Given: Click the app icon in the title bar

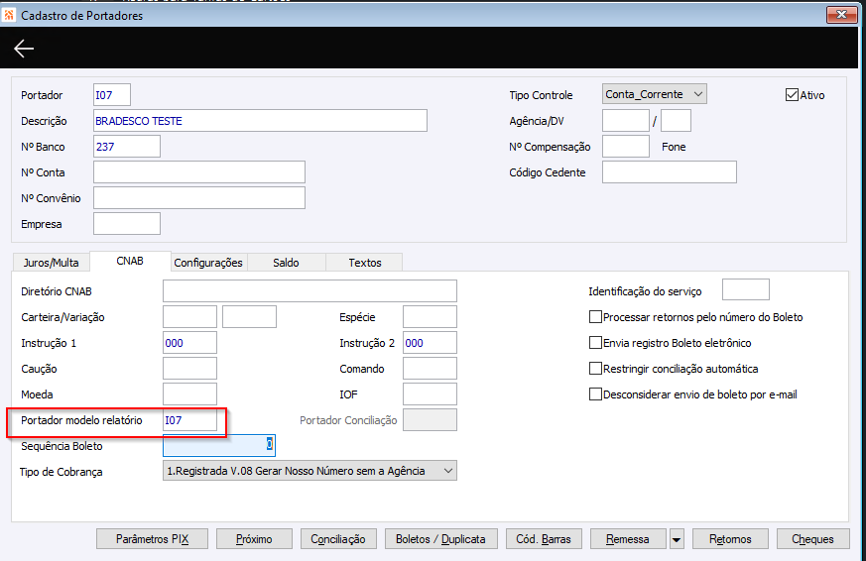Looking at the screenshot, I should (9, 15).
